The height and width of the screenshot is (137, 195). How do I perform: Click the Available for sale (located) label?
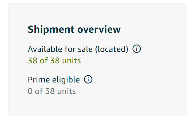tap(78, 49)
